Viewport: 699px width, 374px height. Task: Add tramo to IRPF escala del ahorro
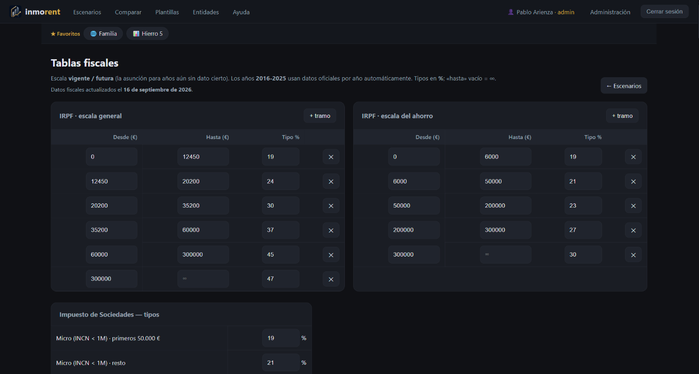pos(622,116)
